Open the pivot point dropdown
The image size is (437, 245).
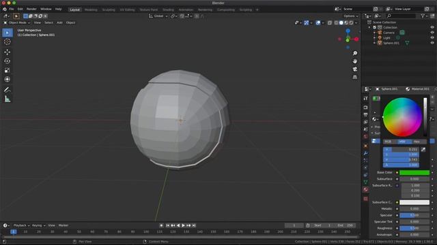[x=174, y=16]
